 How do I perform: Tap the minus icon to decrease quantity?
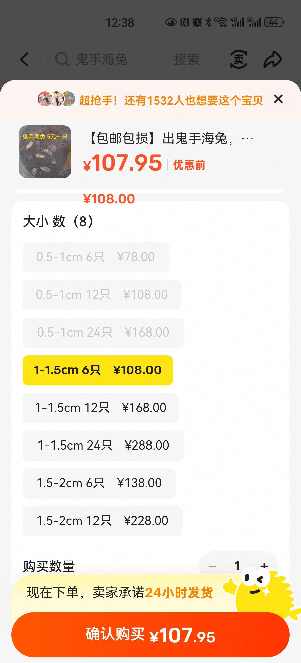pos(212,566)
